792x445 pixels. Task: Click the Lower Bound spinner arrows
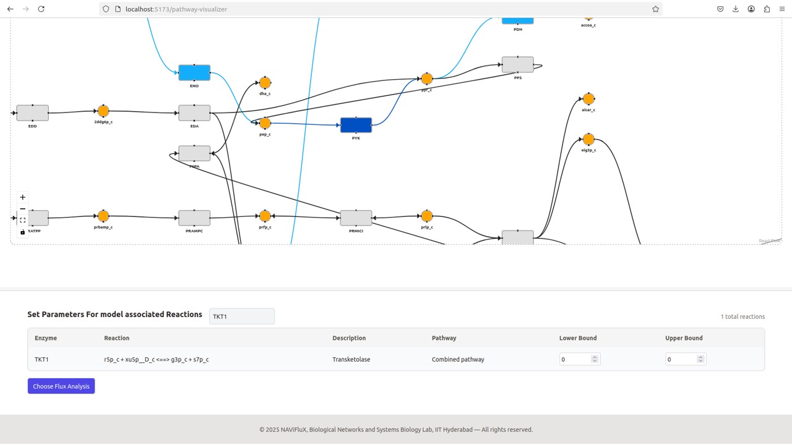pyautogui.click(x=595, y=359)
